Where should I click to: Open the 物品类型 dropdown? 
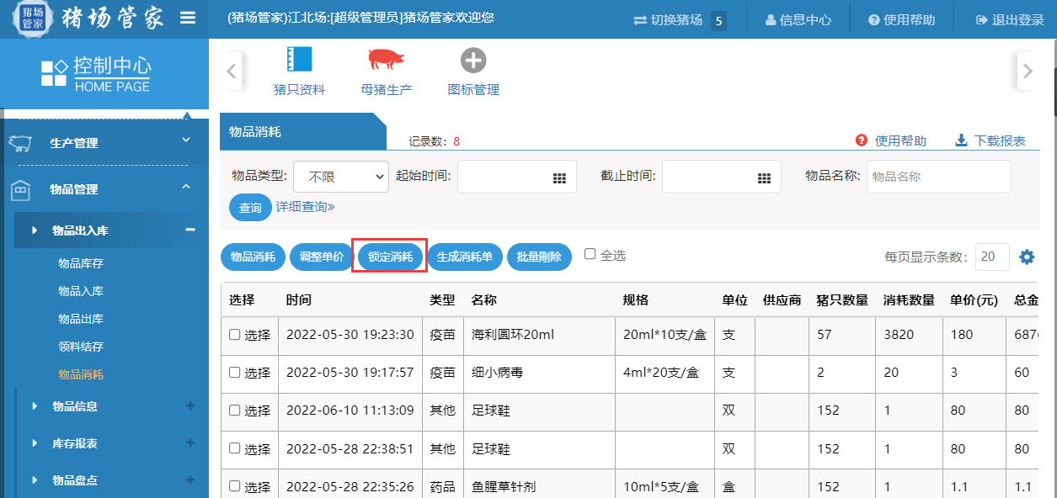coord(340,177)
